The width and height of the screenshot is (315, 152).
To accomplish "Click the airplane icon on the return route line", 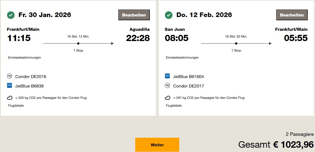I will (270, 43).
